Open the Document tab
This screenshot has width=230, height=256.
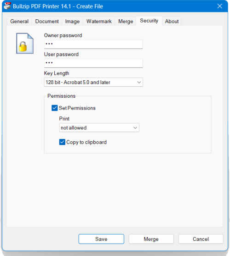pyautogui.click(x=47, y=21)
